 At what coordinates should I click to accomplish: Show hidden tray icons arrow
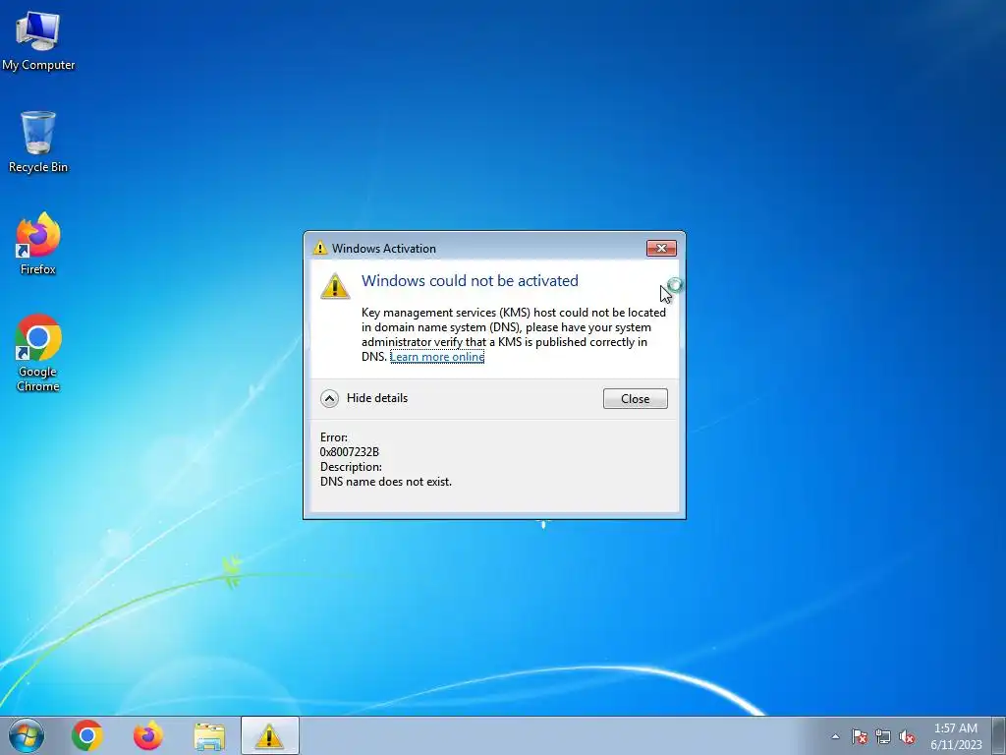coord(835,736)
